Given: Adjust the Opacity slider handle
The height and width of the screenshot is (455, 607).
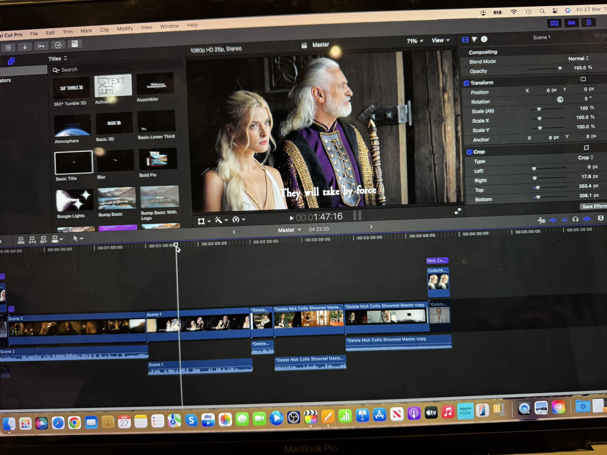Looking at the screenshot, I should (560, 68).
